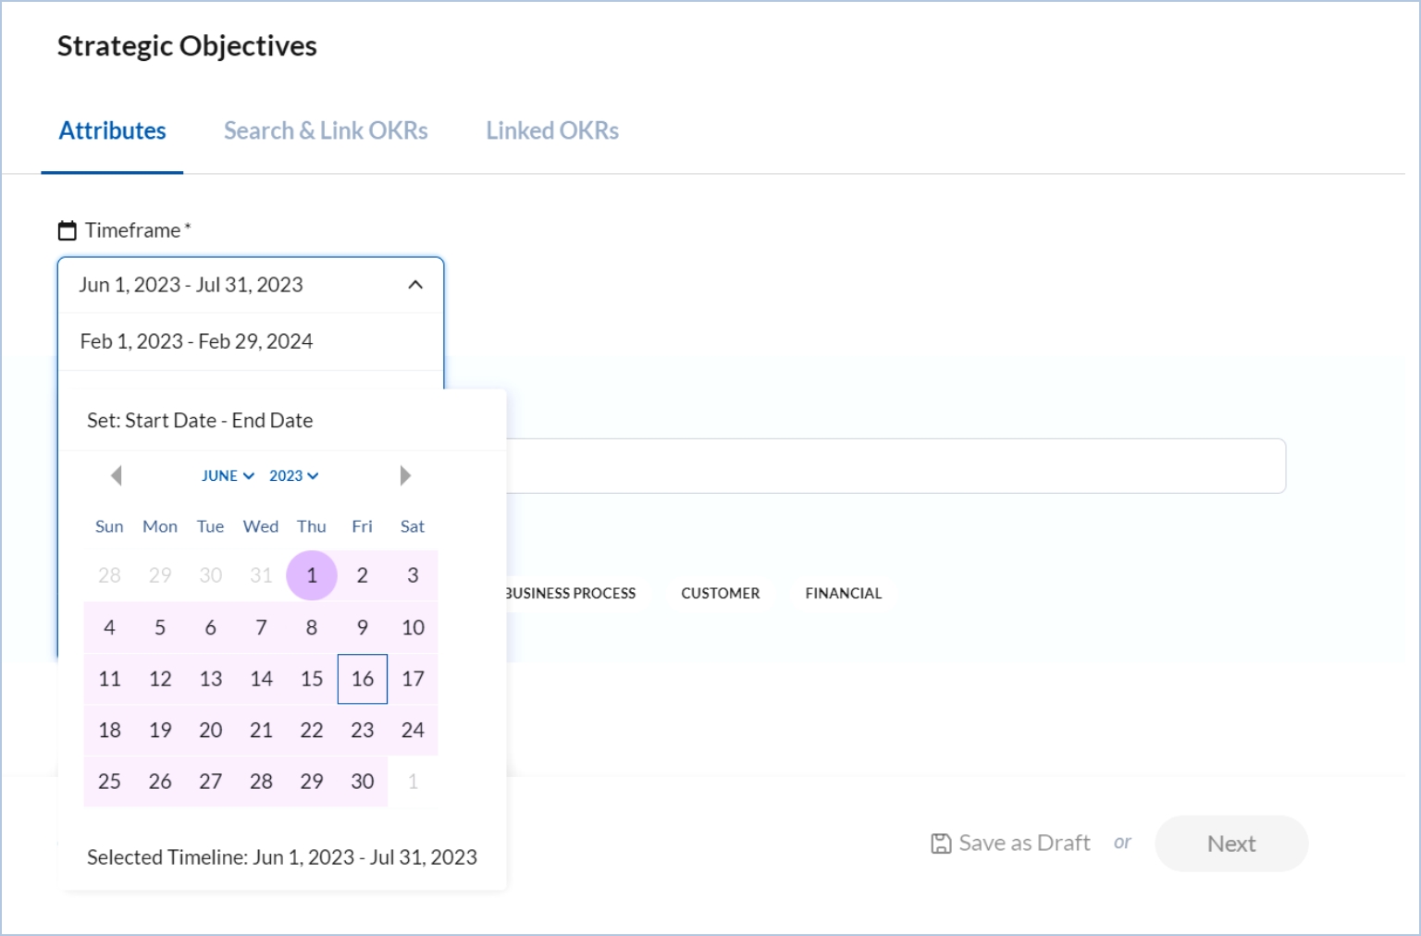The height and width of the screenshot is (936, 1421).
Task: Open the JUNE month dropdown
Action: [228, 475]
